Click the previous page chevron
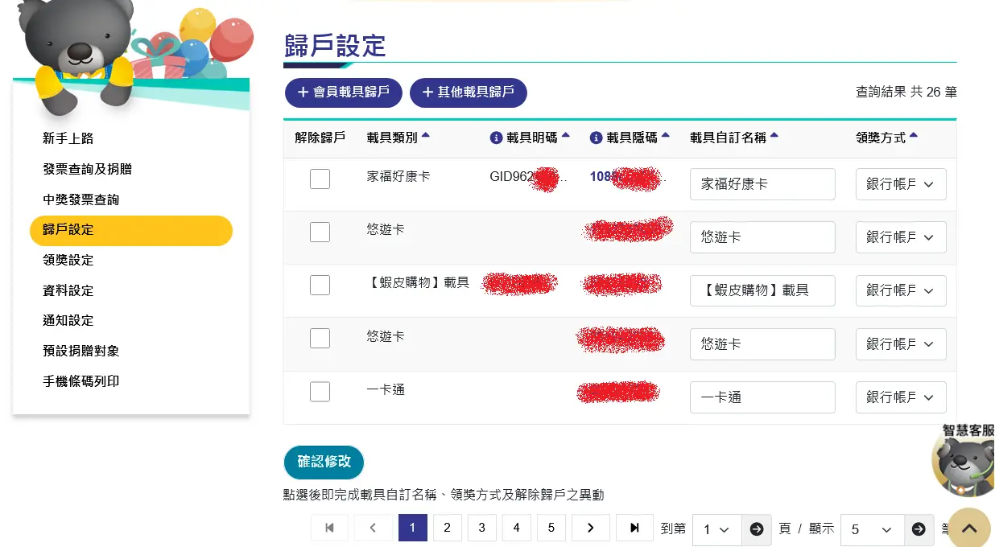995x547 pixels. click(x=374, y=528)
